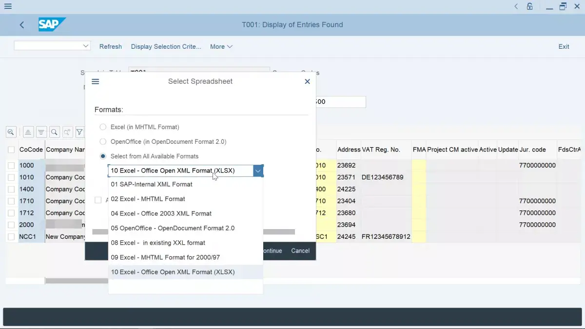Click address cell 24245
The height and width of the screenshot is (329, 585).
[349, 237]
